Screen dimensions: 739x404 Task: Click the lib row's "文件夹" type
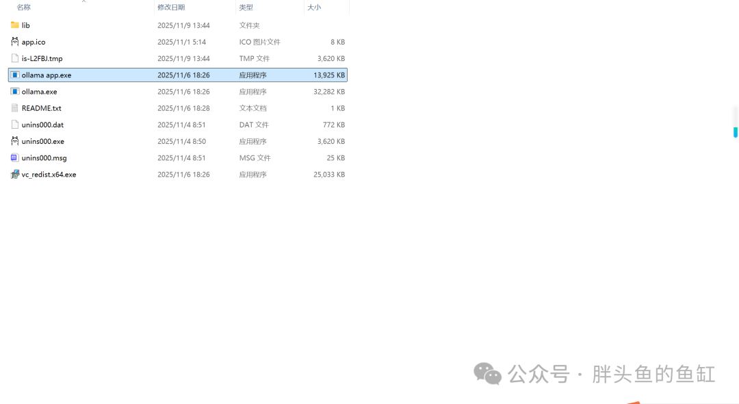pos(249,25)
